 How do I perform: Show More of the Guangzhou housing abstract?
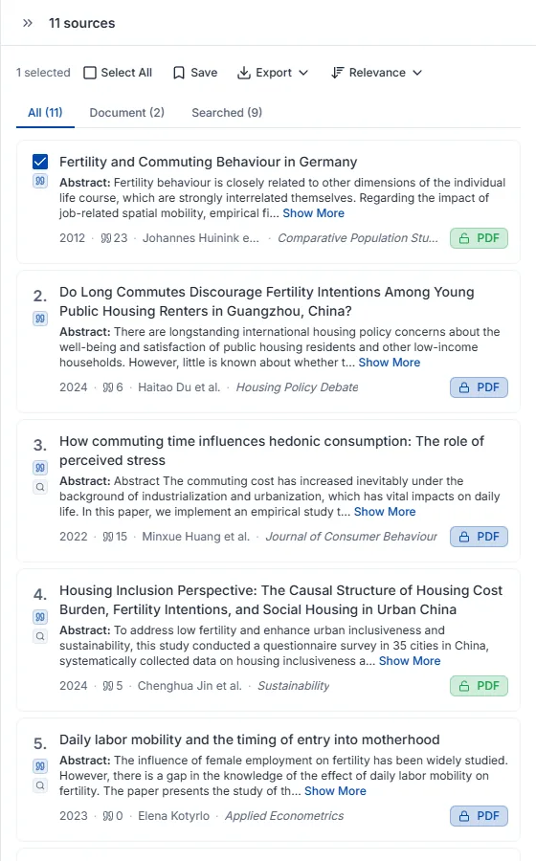coord(390,363)
